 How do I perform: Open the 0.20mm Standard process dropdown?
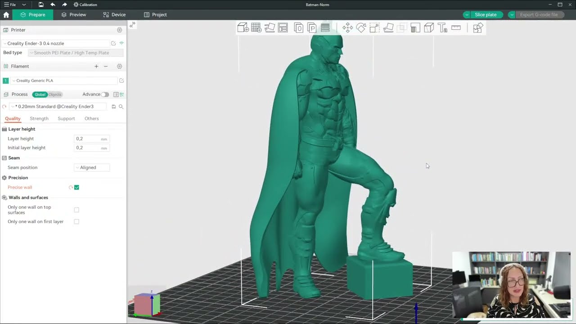point(58,107)
